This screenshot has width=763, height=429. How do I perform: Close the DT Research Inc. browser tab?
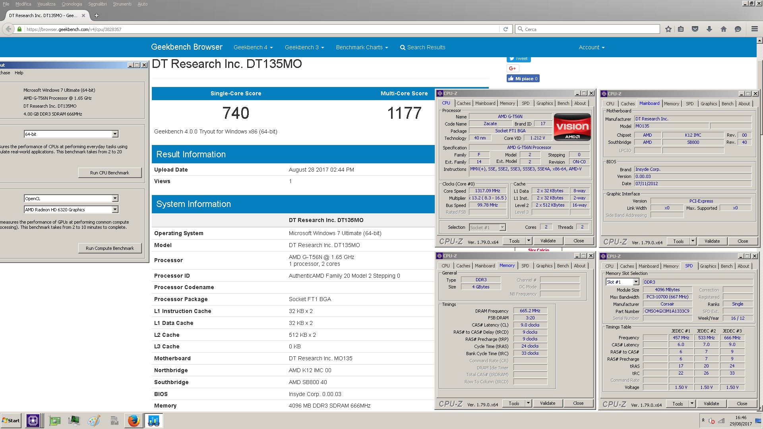pyautogui.click(x=83, y=15)
